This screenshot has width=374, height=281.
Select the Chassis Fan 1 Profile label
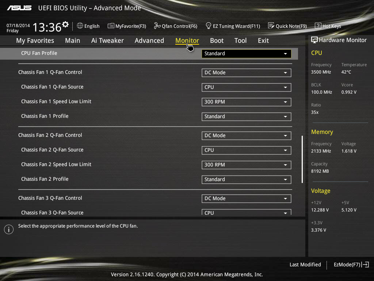[45, 116]
